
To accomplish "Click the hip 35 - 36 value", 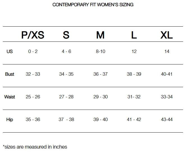I will (33, 119).
